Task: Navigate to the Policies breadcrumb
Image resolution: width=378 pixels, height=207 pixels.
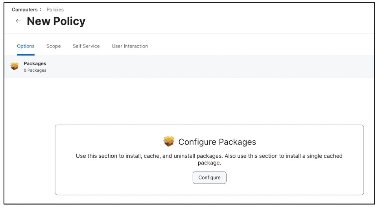Action: (x=55, y=10)
